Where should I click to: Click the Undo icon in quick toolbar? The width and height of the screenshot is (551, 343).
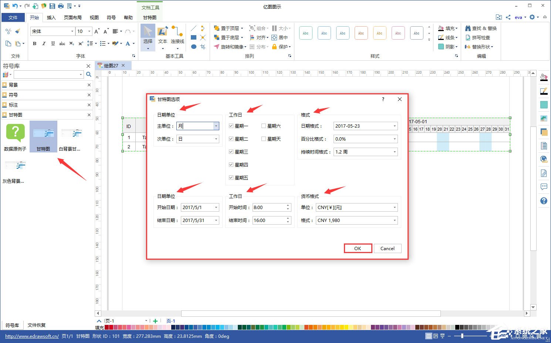pos(15,6)
